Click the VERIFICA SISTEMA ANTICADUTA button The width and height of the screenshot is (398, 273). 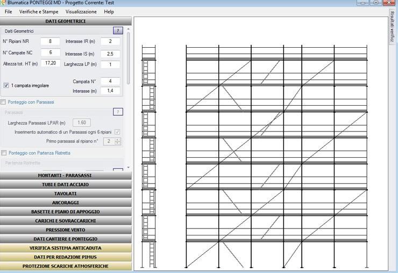[65, 248]
